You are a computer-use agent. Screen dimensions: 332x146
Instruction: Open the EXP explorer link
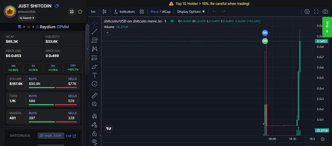[x=71, y=136]
